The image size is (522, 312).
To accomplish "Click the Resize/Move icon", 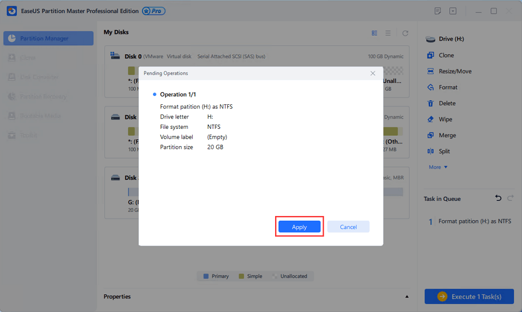I will coord(431,71).
